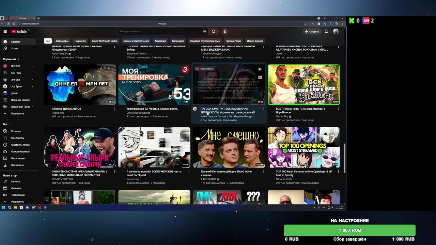Viewport: 436px width, 245px height.
Task: Select the Все filter chip
Action: [x=48, y=41]
